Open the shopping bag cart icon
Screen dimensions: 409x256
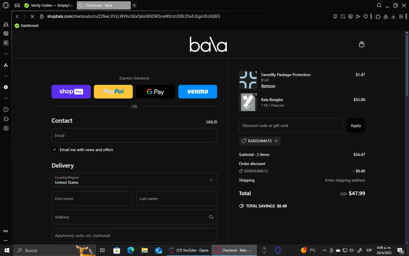point(362,44)
